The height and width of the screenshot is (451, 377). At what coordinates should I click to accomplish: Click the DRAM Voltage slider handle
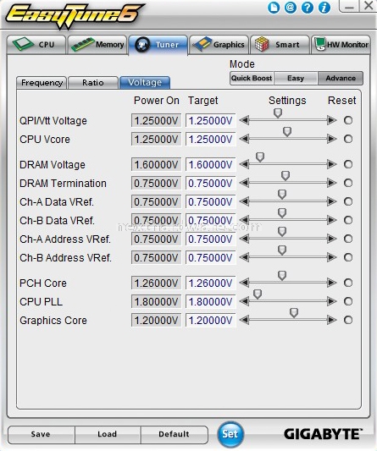pos(260,157)
